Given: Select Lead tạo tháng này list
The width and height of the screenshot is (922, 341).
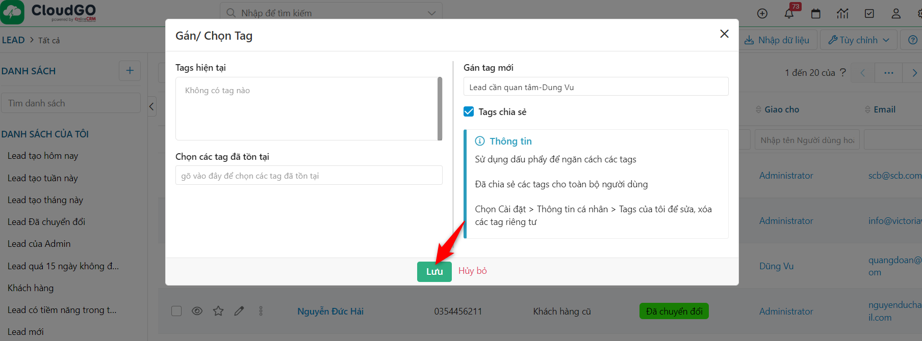Looking at the screenshot, I should [45, 200].
